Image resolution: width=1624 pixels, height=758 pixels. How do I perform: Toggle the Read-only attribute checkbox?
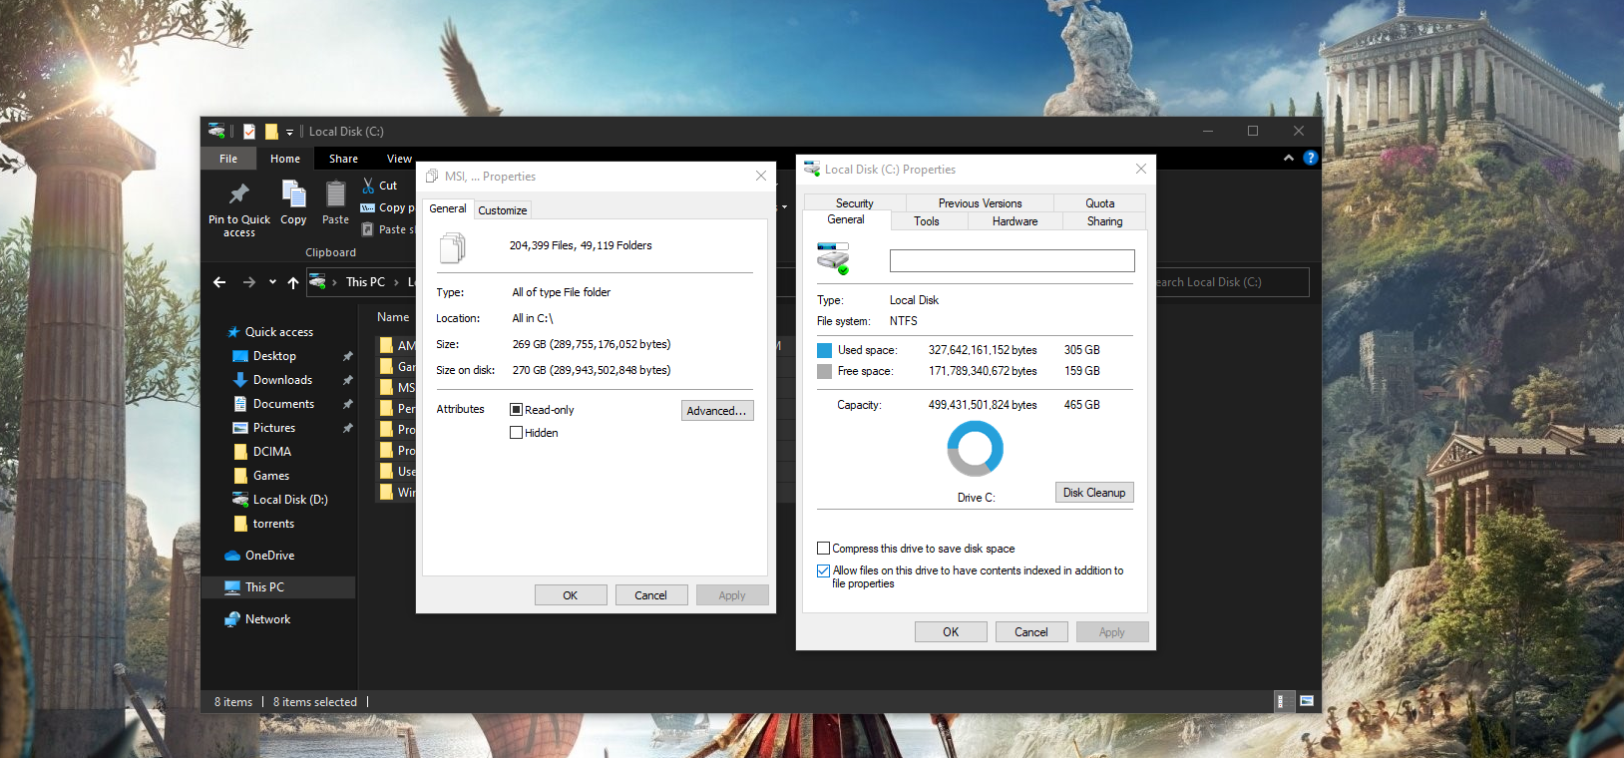[516, 410]
